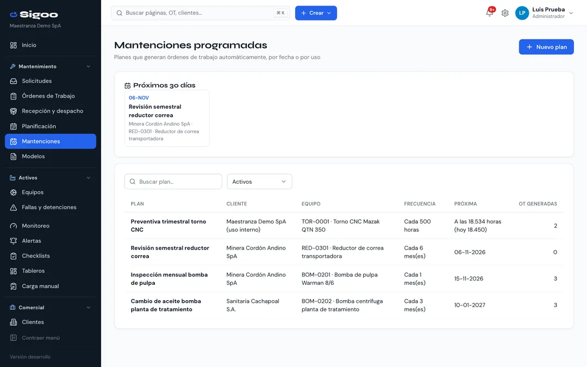Open settings gear icon in header
This screenshot has height=367, width=587.
[505, 13]
